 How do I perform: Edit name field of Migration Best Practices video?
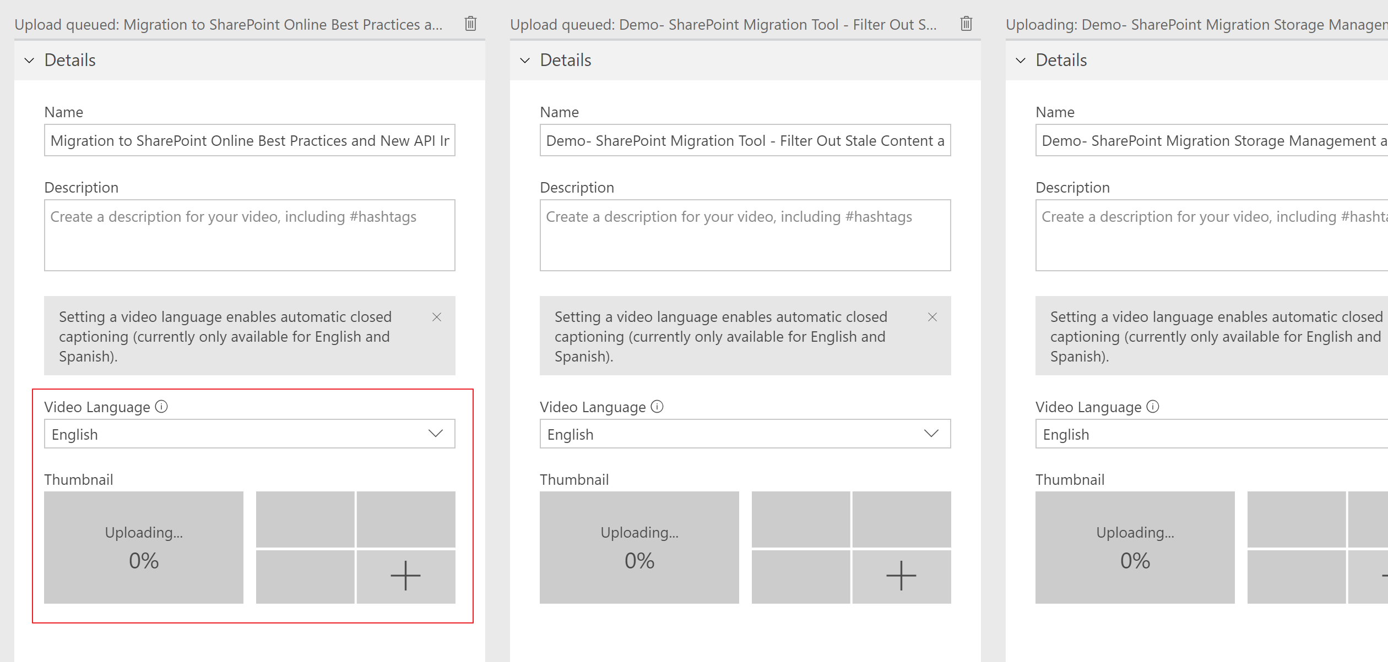(x=250, y=140)
